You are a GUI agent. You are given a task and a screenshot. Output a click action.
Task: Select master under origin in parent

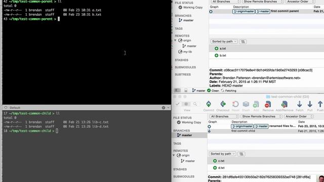(x=189, y=46)
